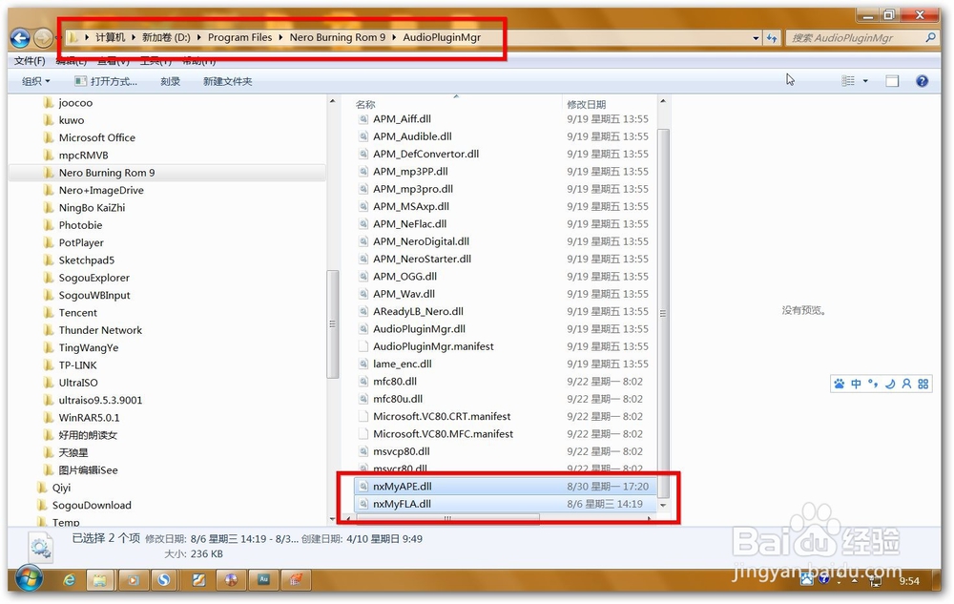Click the 新建文件夹 button

click(x=228, y=81)
